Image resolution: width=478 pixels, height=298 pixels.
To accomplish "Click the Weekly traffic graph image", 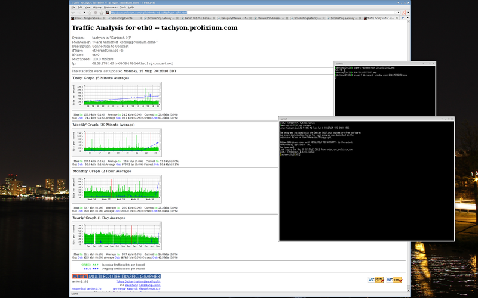I will [117, 142].
